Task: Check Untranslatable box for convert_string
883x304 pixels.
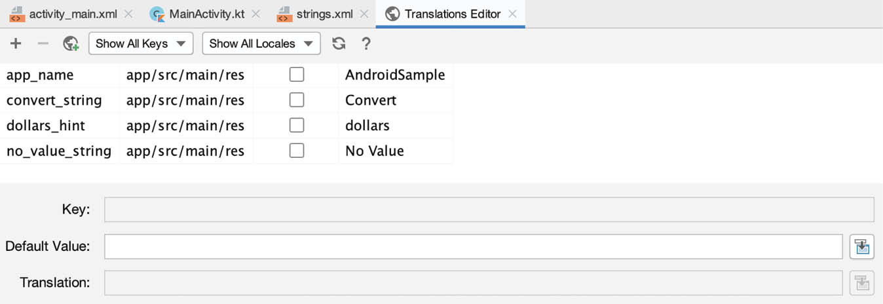Action: pos(297,100)
